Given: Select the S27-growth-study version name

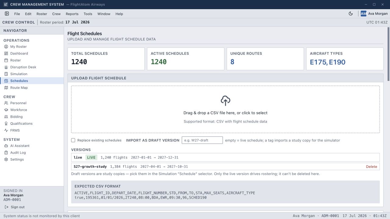Looking at the screenshot, I should [x=90, y=167].
